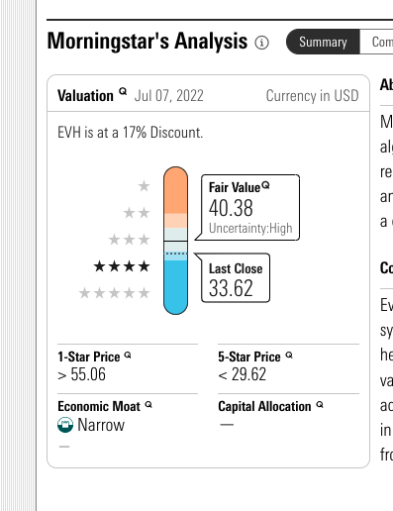393x511 pixels.
Task: Click the orange section of valuation gauge
Action: tap(175, 190)
